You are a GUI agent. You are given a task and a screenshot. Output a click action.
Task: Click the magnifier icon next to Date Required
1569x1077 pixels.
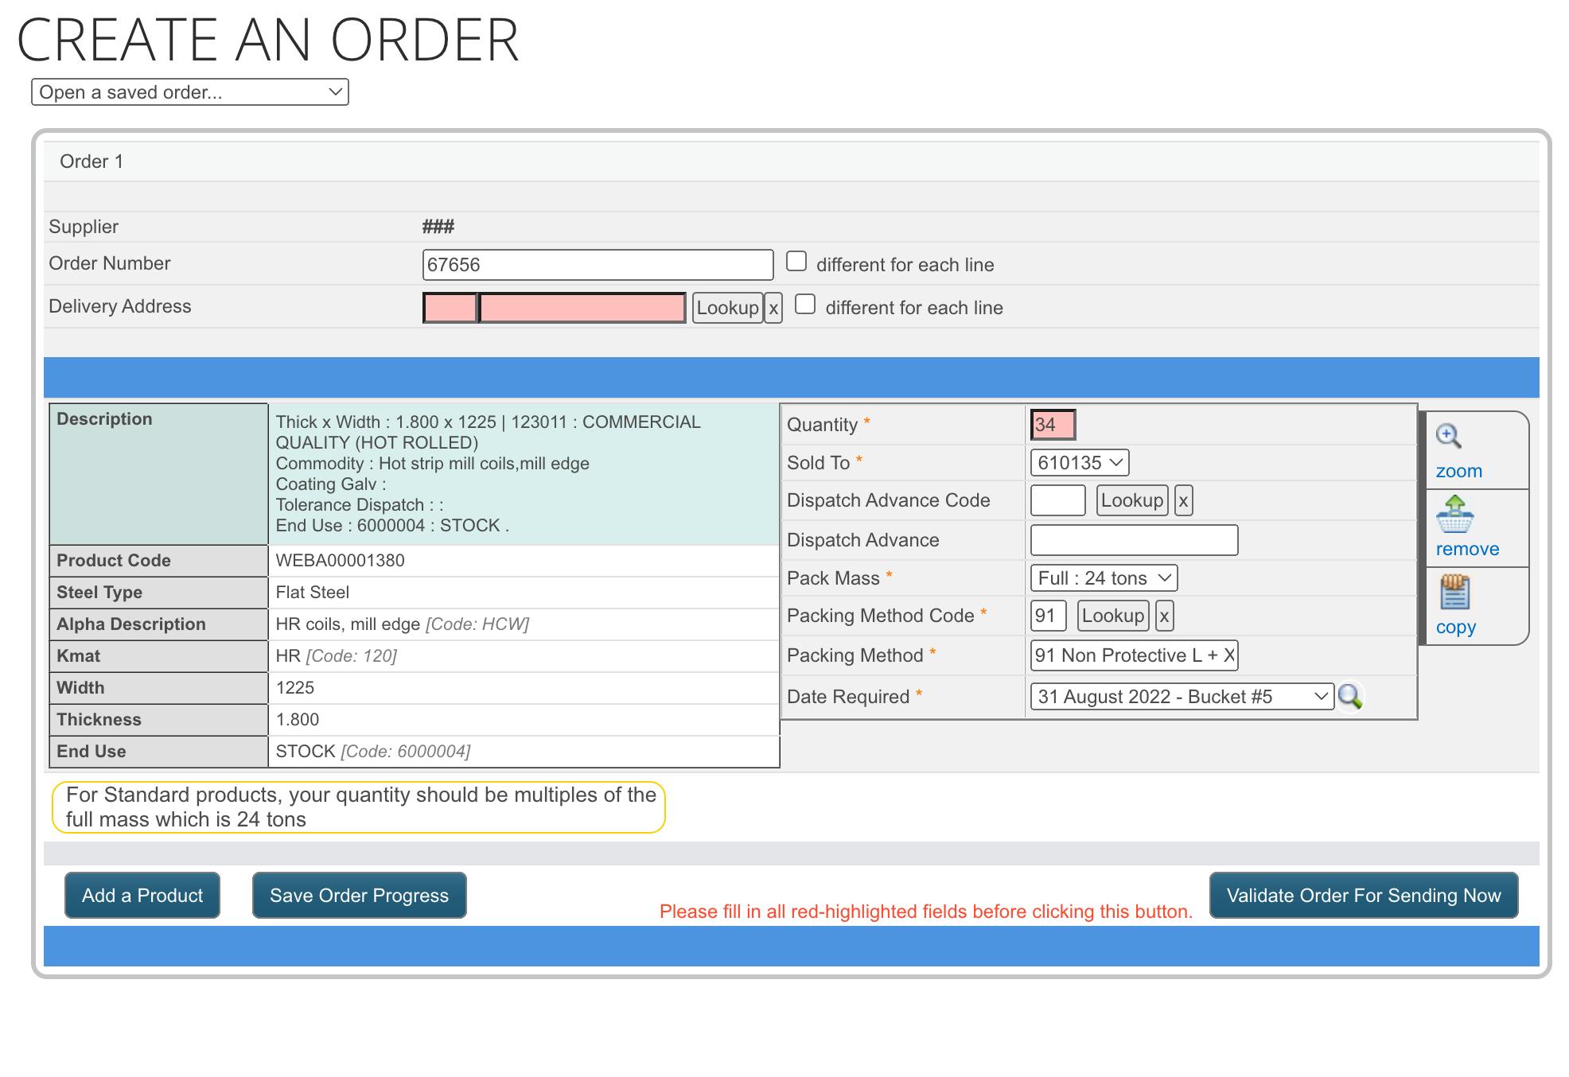click(1349, 694)
